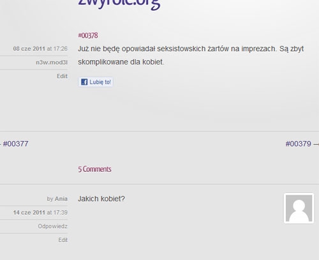Click the comment text Jakich kobiet?

(101, 199)
